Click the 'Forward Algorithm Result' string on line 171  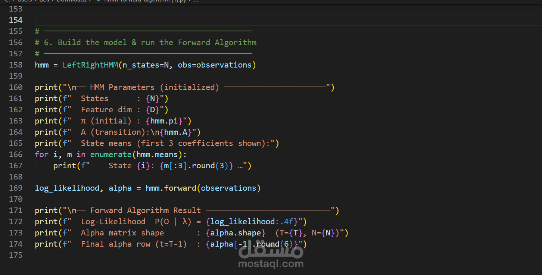pyautogui.click(x=145, y=210)
